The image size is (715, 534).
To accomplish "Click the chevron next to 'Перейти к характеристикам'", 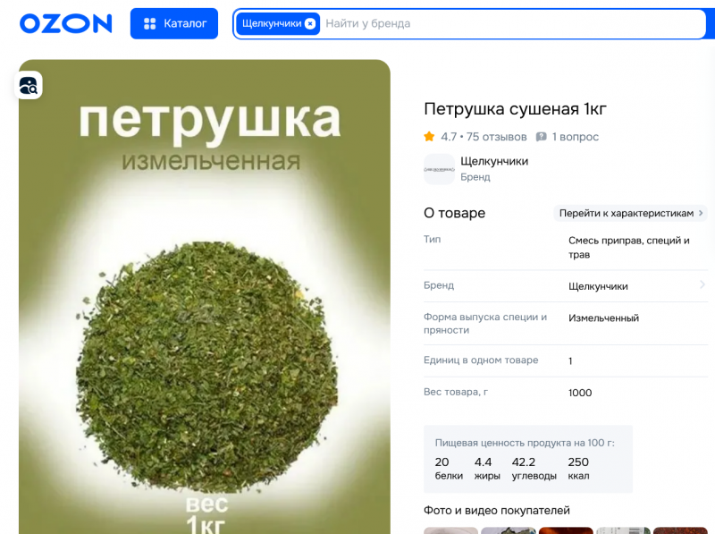I will [701, 213].
